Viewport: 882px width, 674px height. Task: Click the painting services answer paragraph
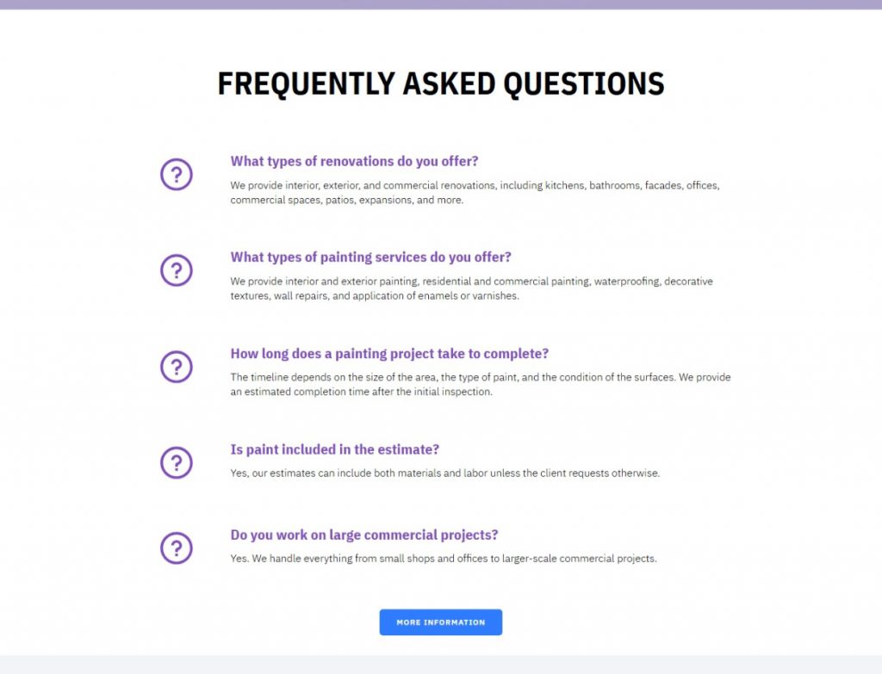tap(471, 288)
